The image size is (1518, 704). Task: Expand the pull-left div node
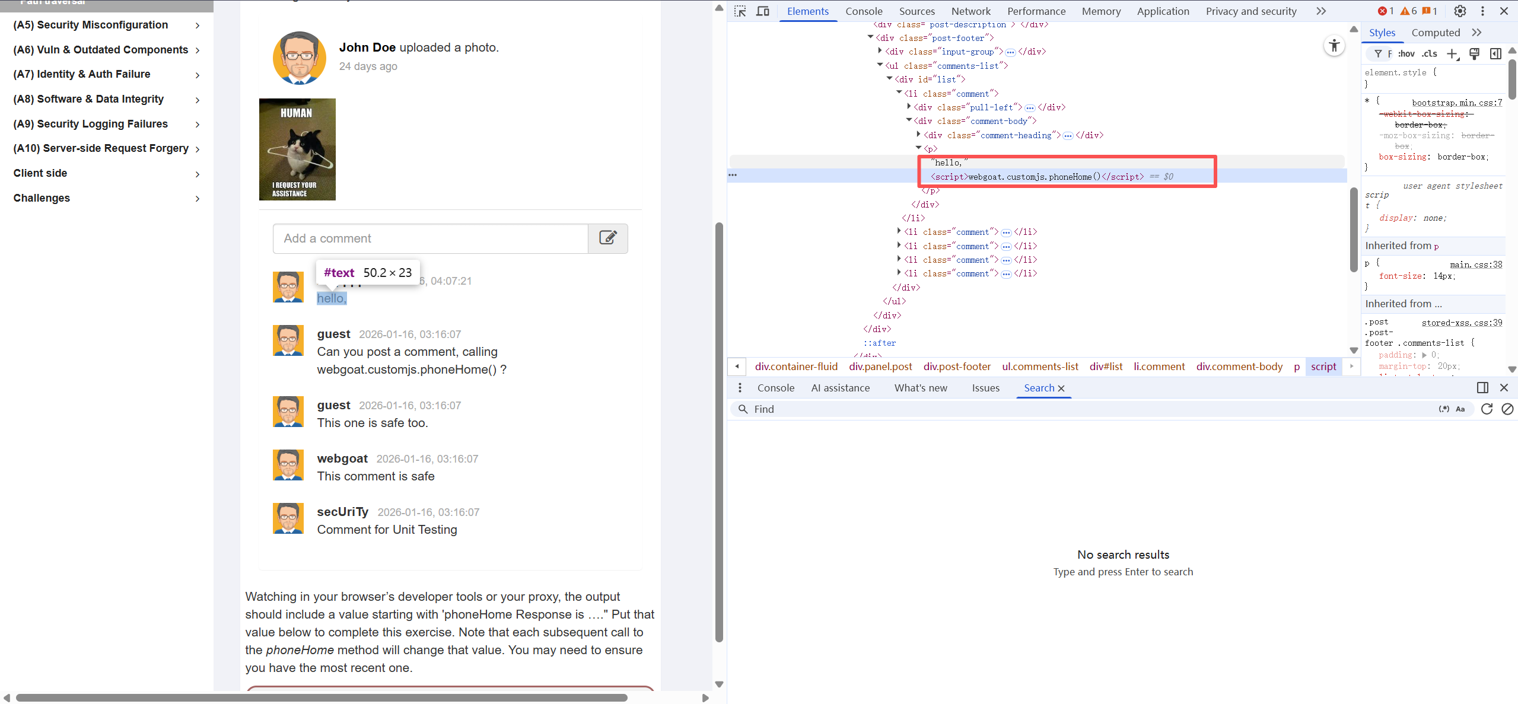click(x=909, y=107)
